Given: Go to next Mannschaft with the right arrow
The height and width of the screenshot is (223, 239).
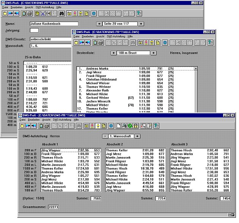Looking at the screenshot, I should 137,136.
